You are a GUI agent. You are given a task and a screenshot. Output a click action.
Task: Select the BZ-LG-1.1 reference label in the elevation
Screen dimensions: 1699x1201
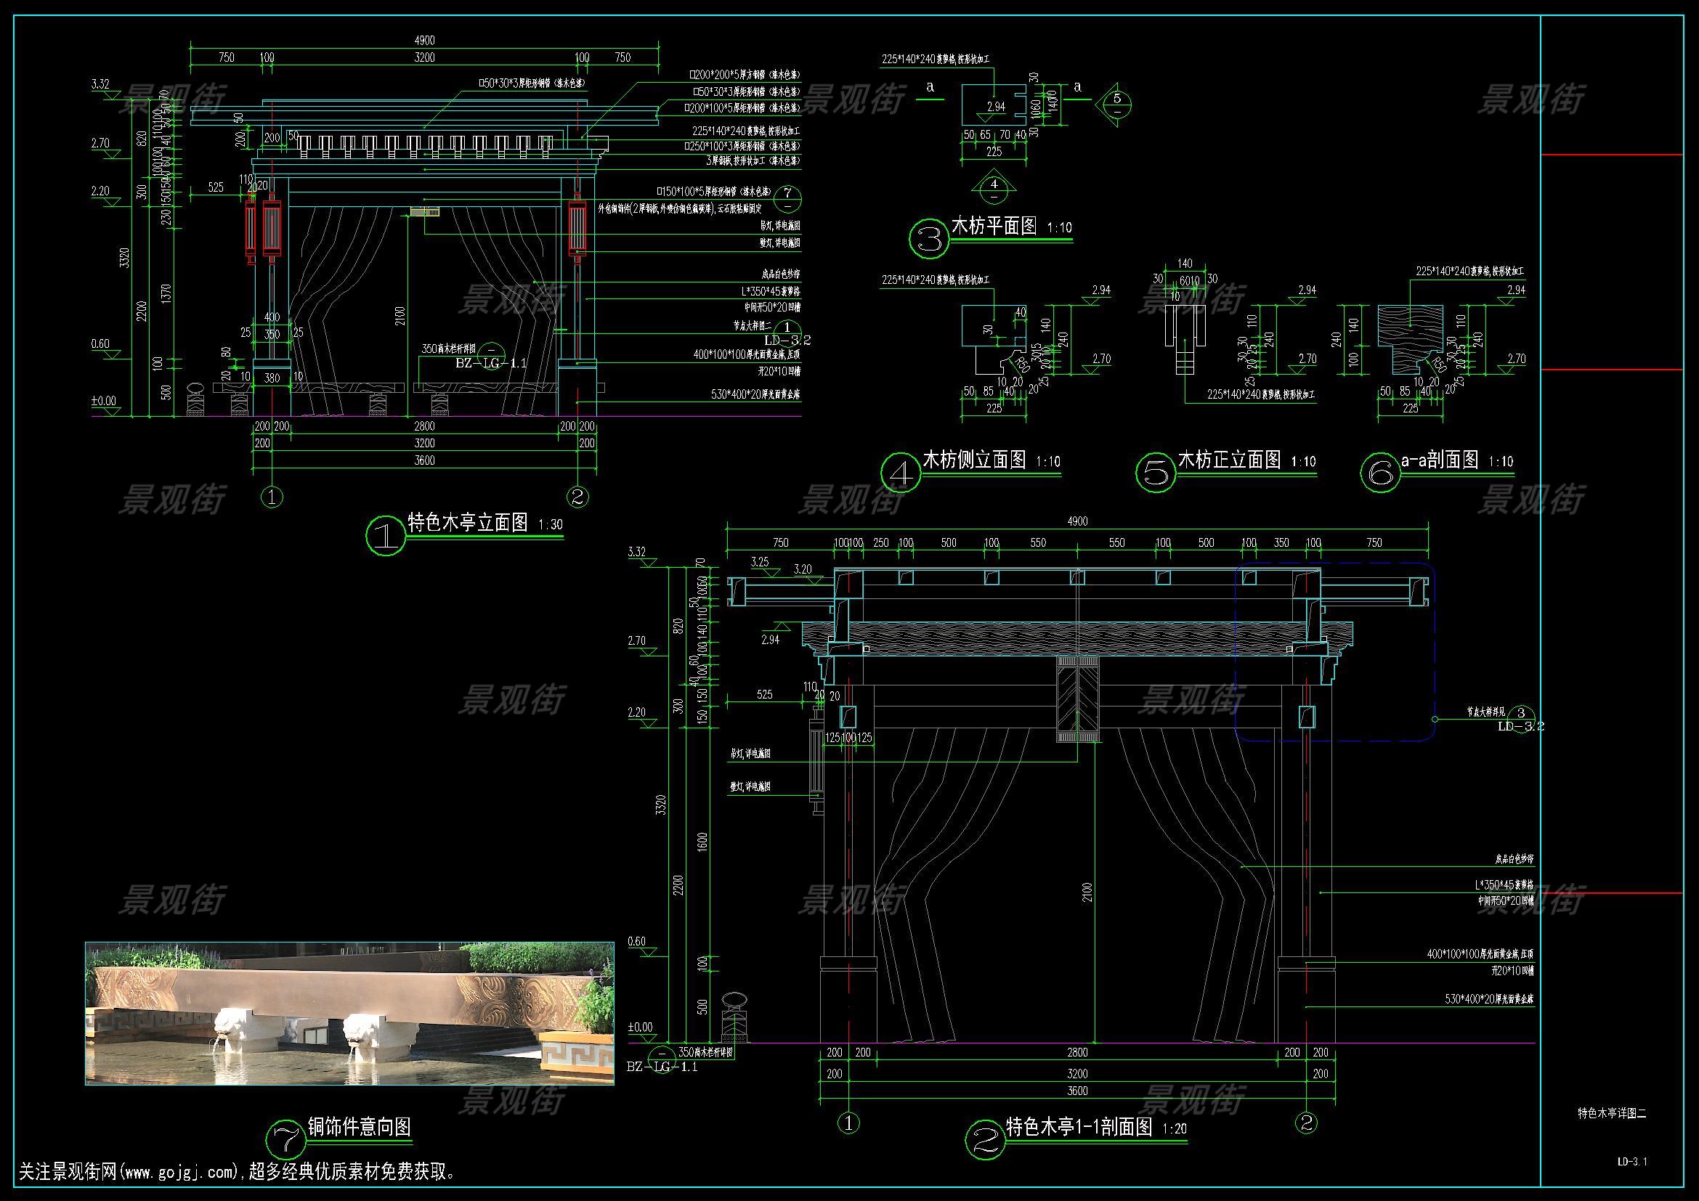490,363
